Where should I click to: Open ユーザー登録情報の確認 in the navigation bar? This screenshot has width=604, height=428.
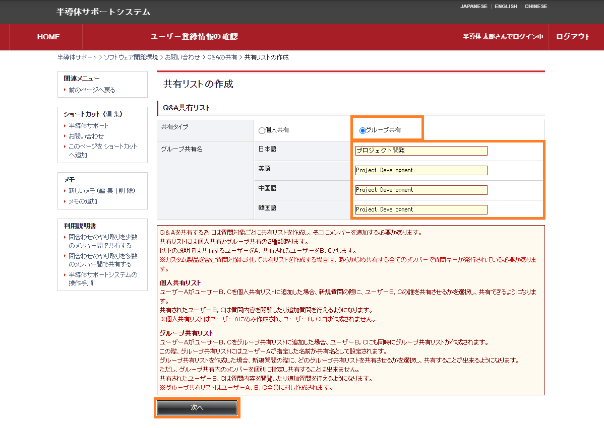pos(194,37)
